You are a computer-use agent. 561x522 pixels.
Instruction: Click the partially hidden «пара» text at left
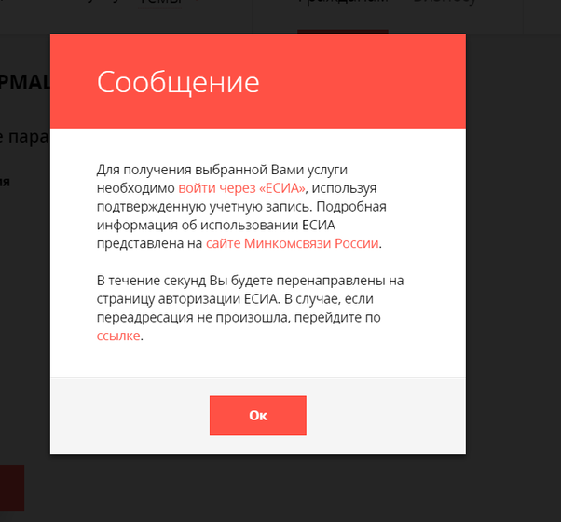point(21,136)
